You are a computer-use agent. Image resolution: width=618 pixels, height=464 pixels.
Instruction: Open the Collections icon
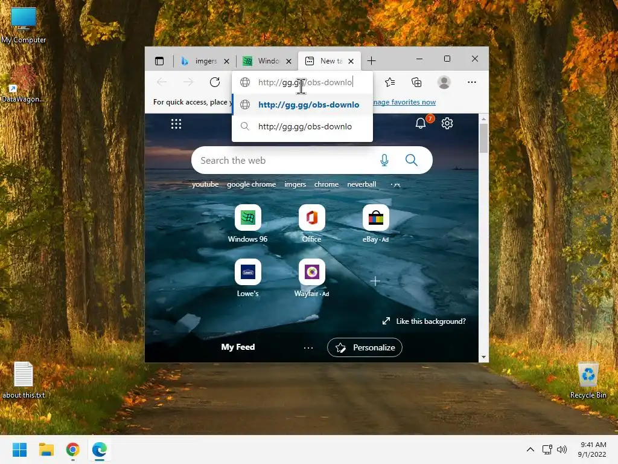click(x=416, y=82)
